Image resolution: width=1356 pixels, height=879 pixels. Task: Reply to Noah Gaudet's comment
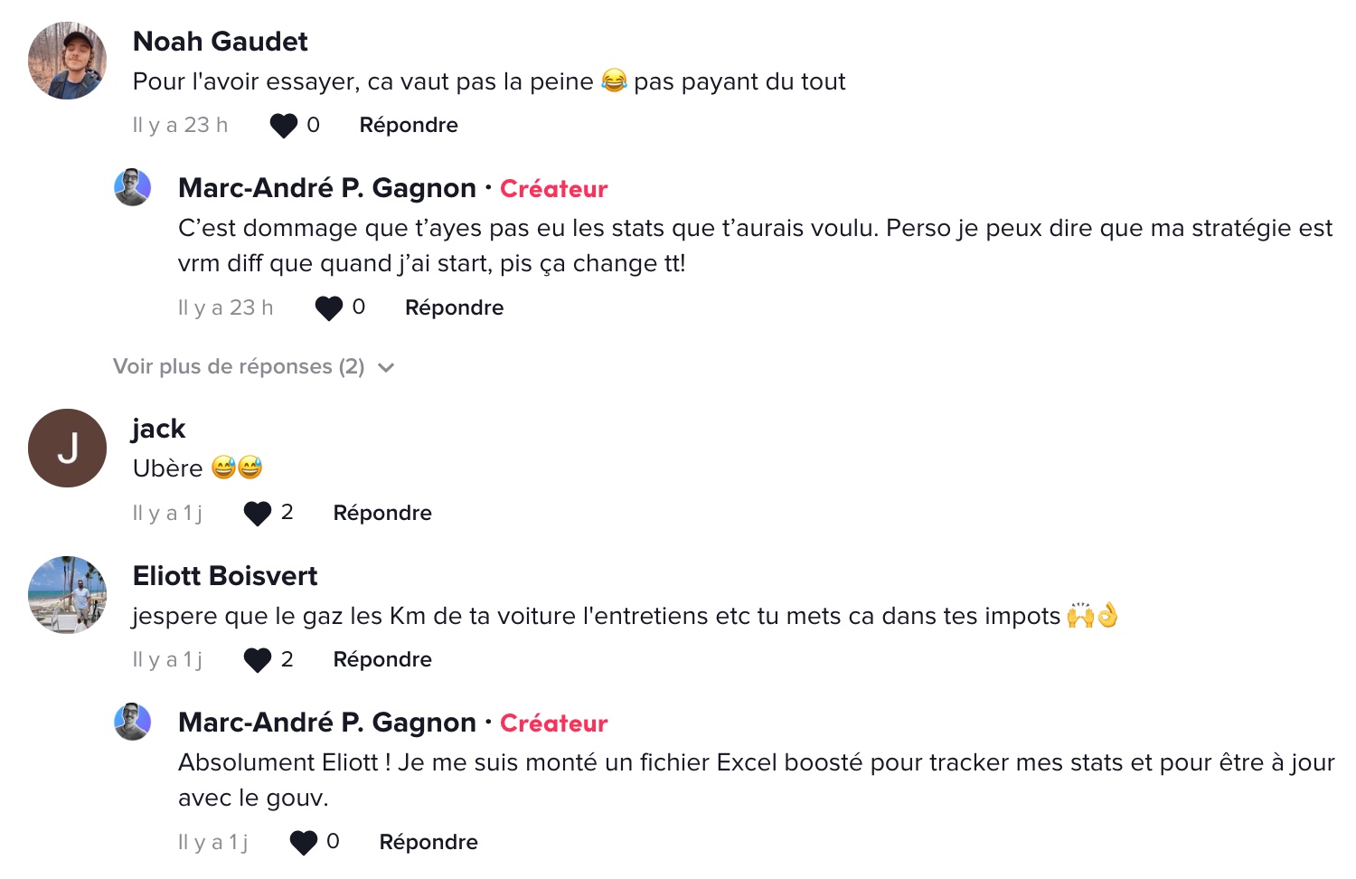409,125
